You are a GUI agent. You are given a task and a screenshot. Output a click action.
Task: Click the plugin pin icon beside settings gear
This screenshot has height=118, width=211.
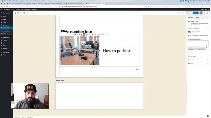[x=204, y=13]
